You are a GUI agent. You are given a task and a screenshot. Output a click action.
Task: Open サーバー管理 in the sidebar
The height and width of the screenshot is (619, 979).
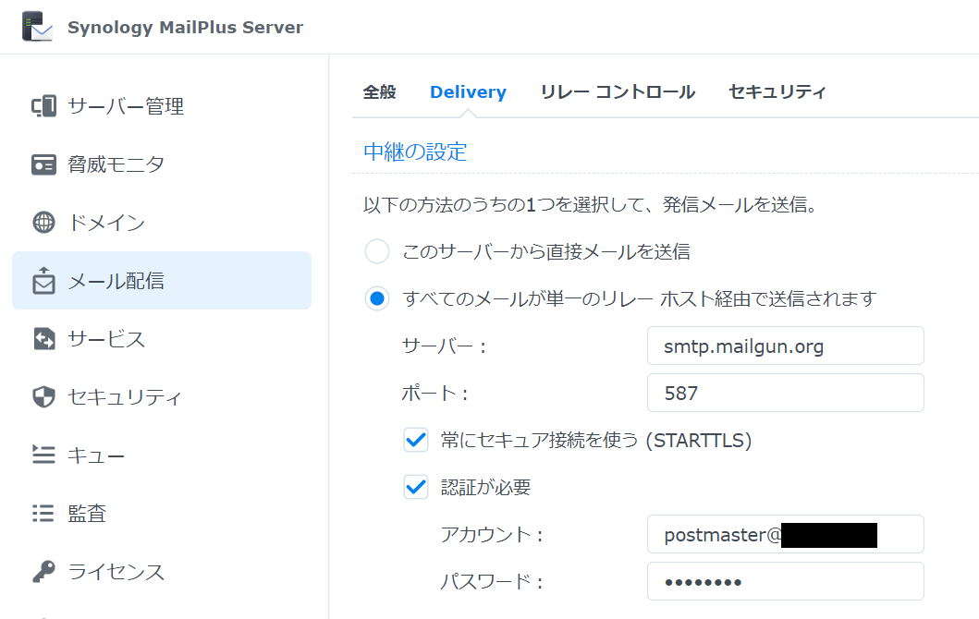point(162,106)
